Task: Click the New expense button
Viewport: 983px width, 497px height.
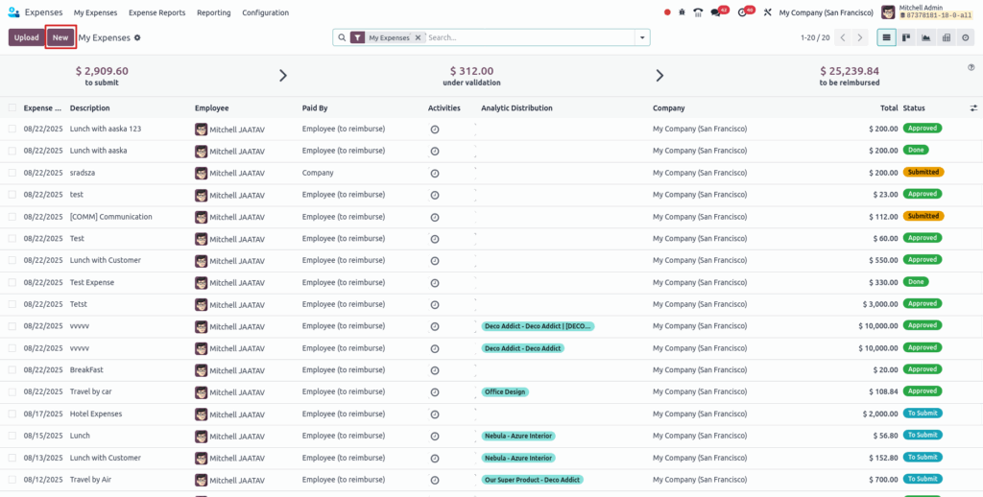Action: 60,37
